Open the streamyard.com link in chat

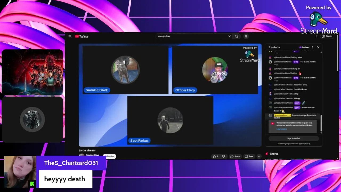click(x=304, y=115)
